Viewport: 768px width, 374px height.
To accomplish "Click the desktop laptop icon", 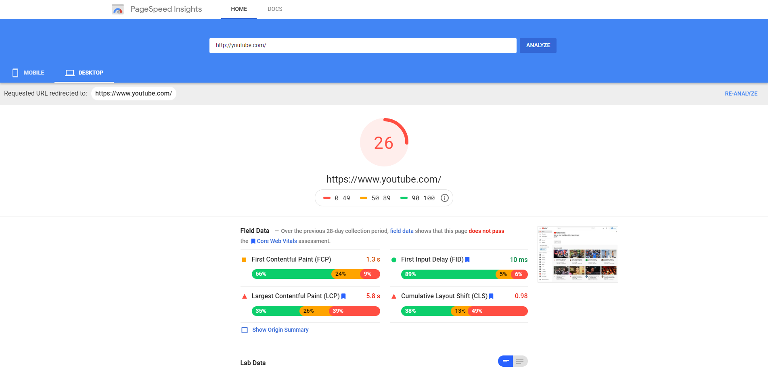I will 70,73.
